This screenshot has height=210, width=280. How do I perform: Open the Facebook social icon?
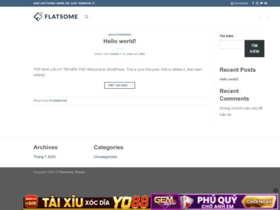click(x=253, y=3)
